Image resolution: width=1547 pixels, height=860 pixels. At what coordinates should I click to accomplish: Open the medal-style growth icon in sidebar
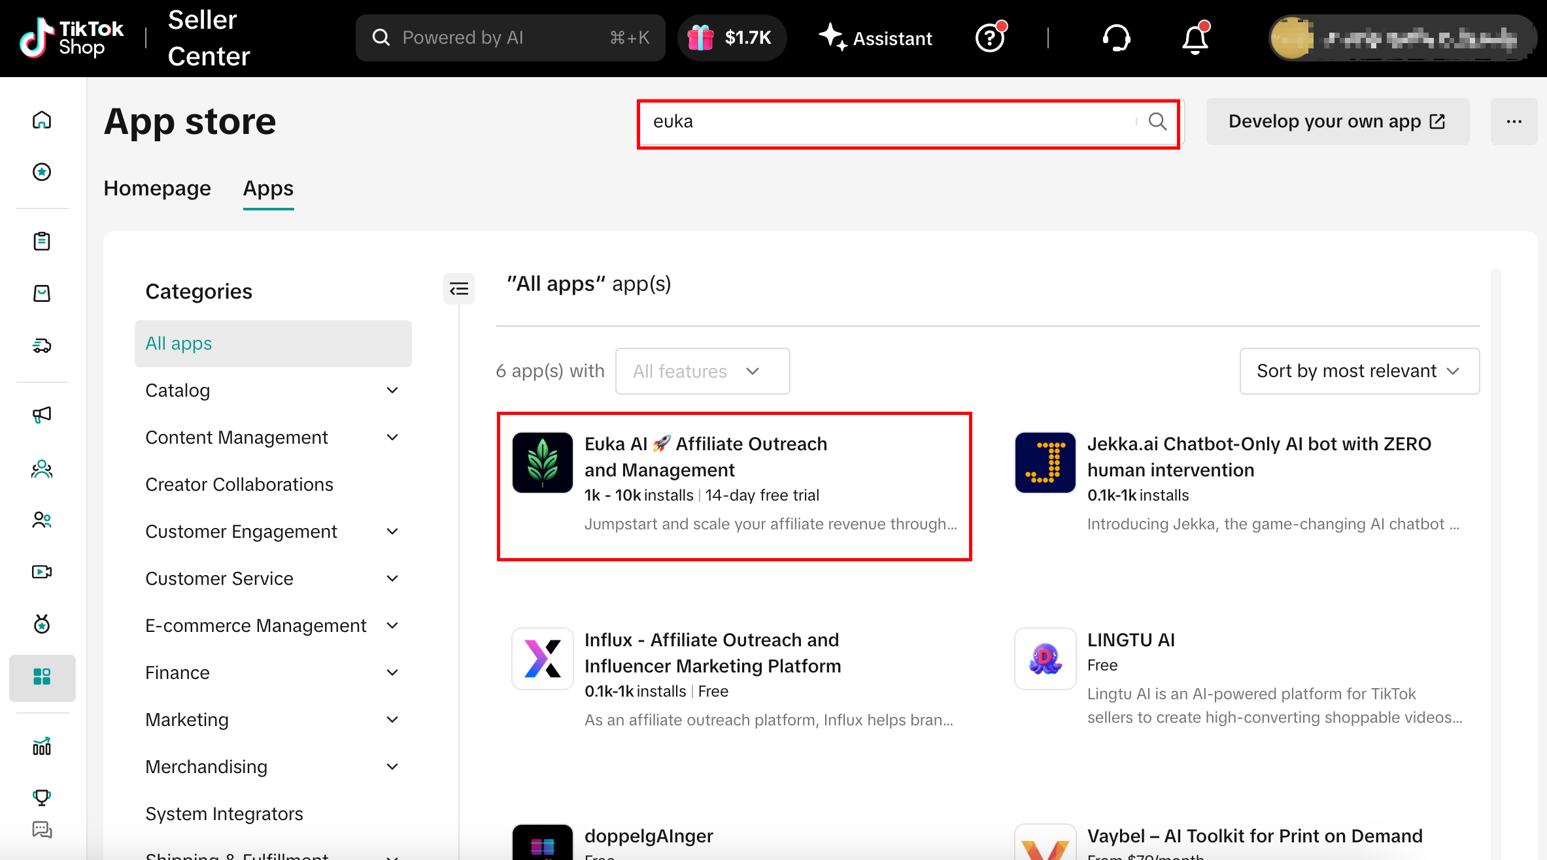pyautogui.click(x=42, y=624)
